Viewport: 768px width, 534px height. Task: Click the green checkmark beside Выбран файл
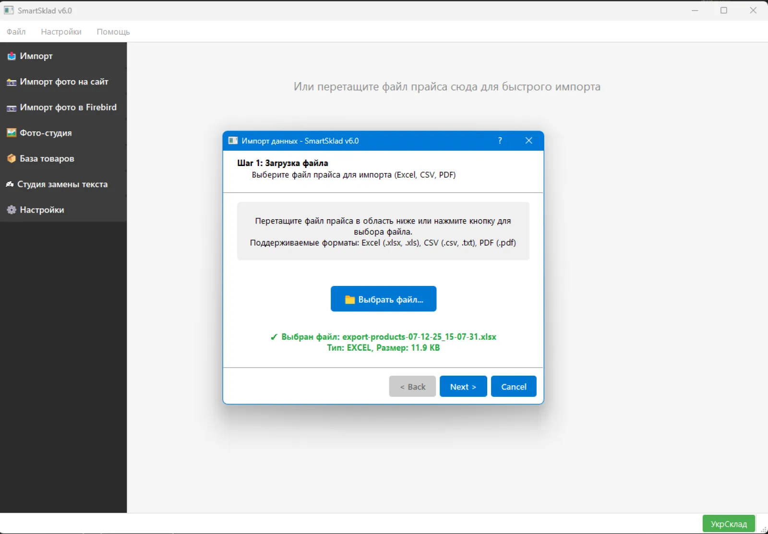click(x=274, y=337)
